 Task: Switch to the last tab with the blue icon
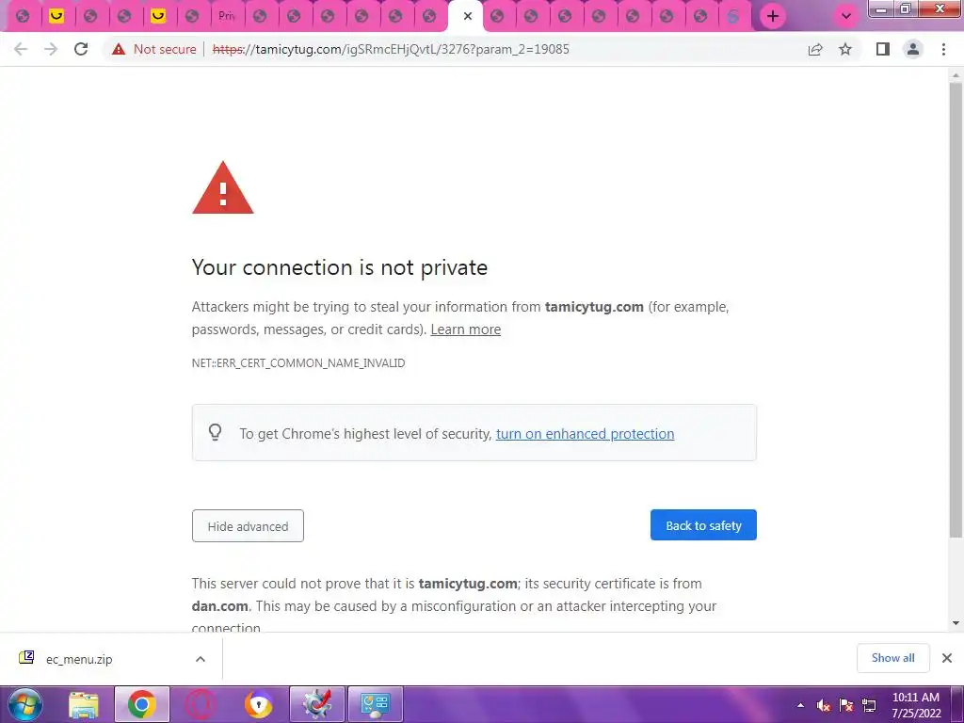pos(732,17)
